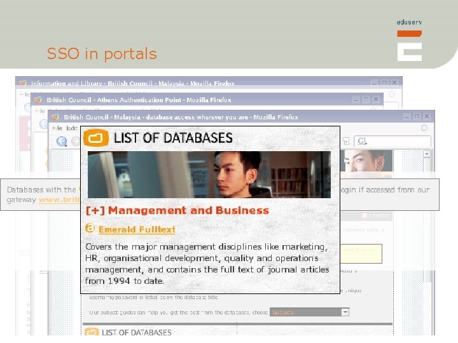Click the scroll up arrow in the front window
Screen dimensions: 458x343
(427, 154)
